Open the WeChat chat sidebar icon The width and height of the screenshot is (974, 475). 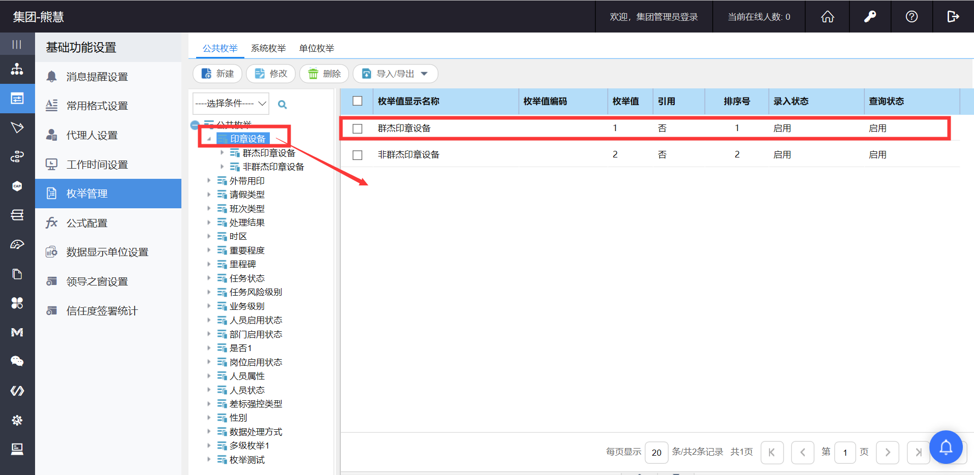tap(17, 361)
